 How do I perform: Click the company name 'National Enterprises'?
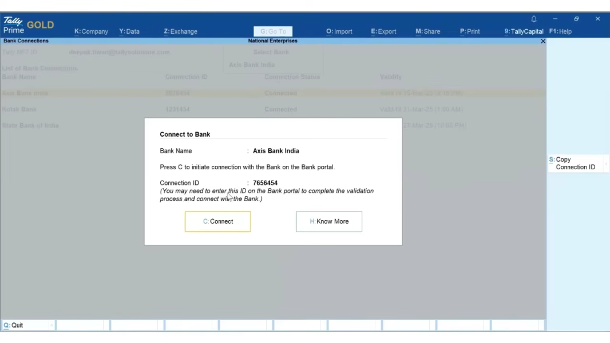click(x=273, y=41)
